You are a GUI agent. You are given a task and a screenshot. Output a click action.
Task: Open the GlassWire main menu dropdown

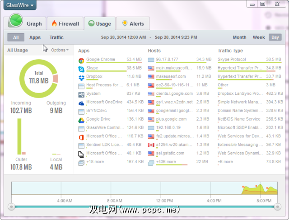20,6
